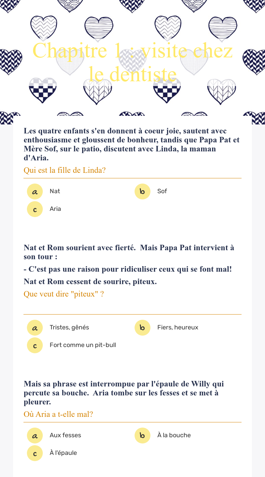
Task: Pick the circle b next to Fiers, heureux
Action: [x=143, y=328]
